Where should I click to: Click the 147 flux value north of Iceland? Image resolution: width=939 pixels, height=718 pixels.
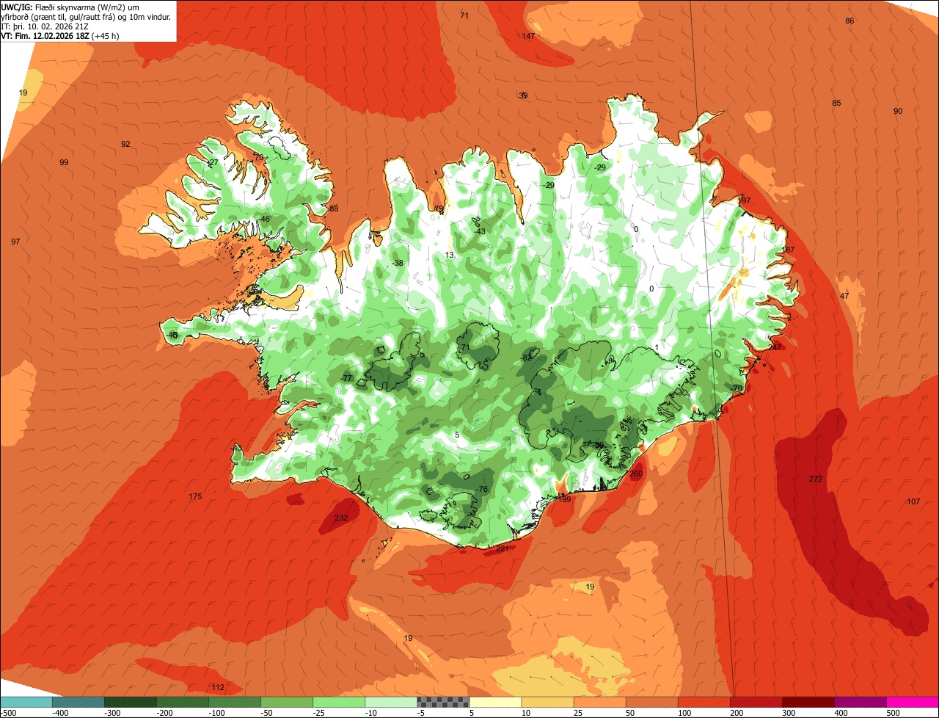528,36
